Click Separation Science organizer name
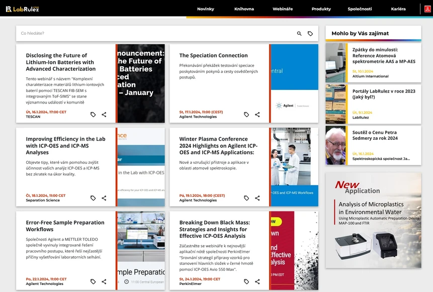The image size is (433, 292). click(x=43, y=201)
